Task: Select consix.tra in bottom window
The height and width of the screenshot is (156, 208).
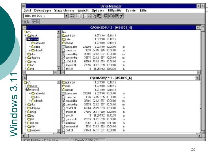Action: tap(69, 97)
